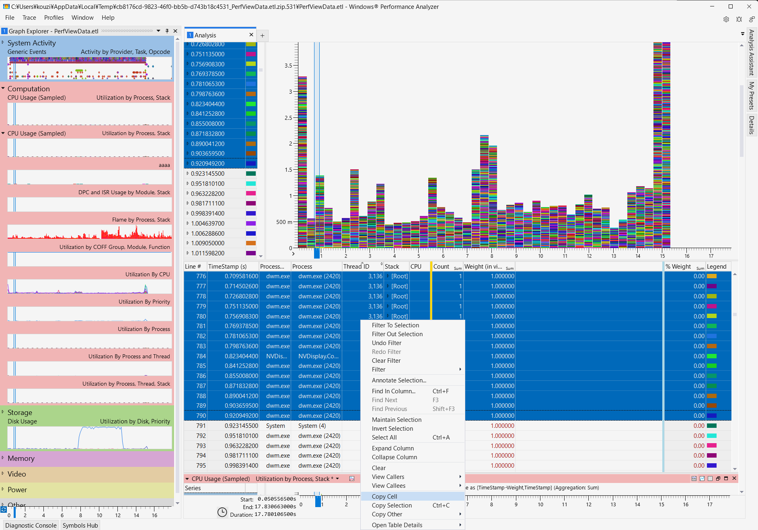Image resolution: width=758 pixels, height=530 pixels.
Task: Open the Graph Explorer dropdown arrow
Action: tap(158, 31)
